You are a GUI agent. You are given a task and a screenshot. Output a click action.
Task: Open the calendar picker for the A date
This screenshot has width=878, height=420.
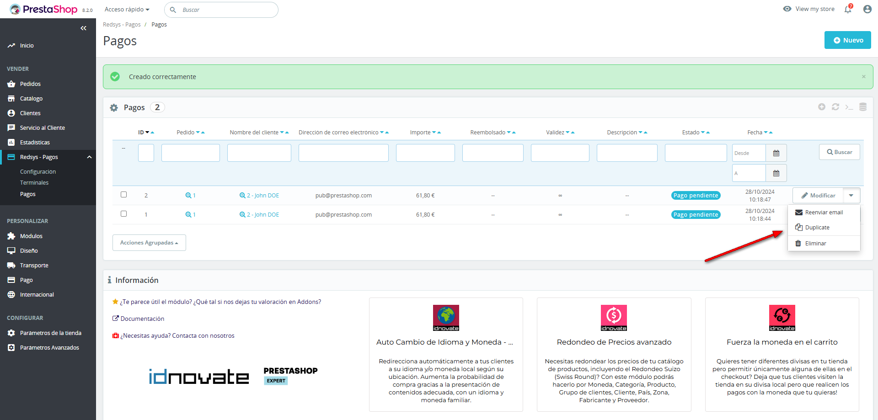click(x=776, y=173)
